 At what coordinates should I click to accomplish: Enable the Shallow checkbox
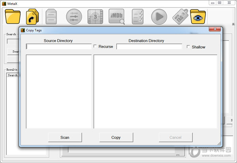188,47
